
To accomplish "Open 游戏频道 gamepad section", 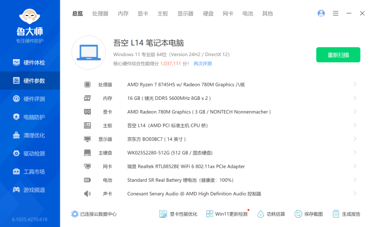I will 30,190.
